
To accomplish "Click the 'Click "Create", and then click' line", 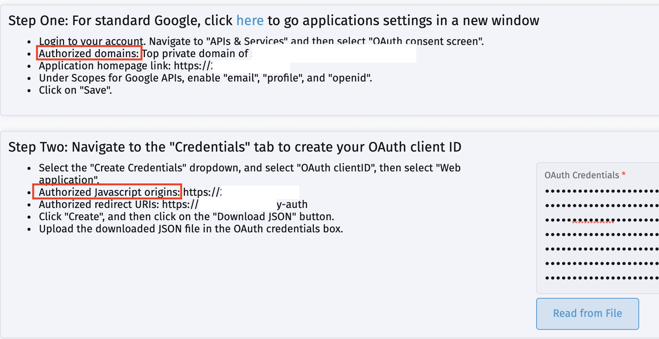I will (x=186, y=217).
